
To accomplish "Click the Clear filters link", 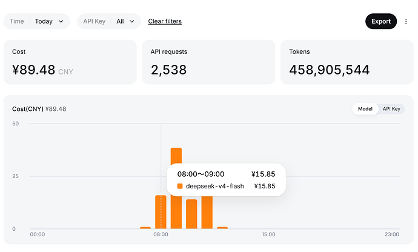I will [x=165, y=21].
